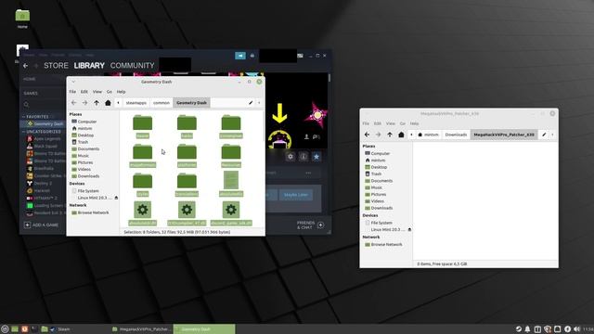Open Friends & Chat in Steam
Viewport: 594px width, 334px height.
click(311, 225)
